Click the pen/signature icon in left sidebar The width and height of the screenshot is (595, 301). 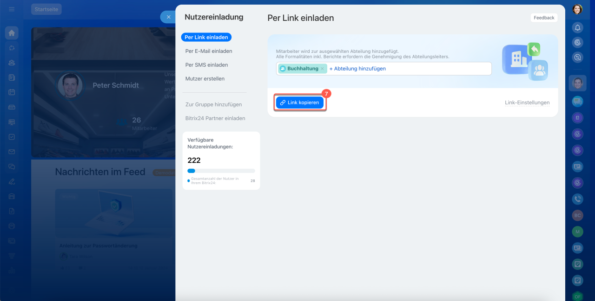pyautogui.click(x=12, y=181)
